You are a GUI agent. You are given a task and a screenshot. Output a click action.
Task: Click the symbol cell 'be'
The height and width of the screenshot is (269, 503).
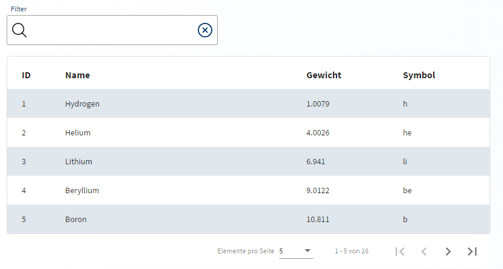pyautogui.click(x=407, y=191)
